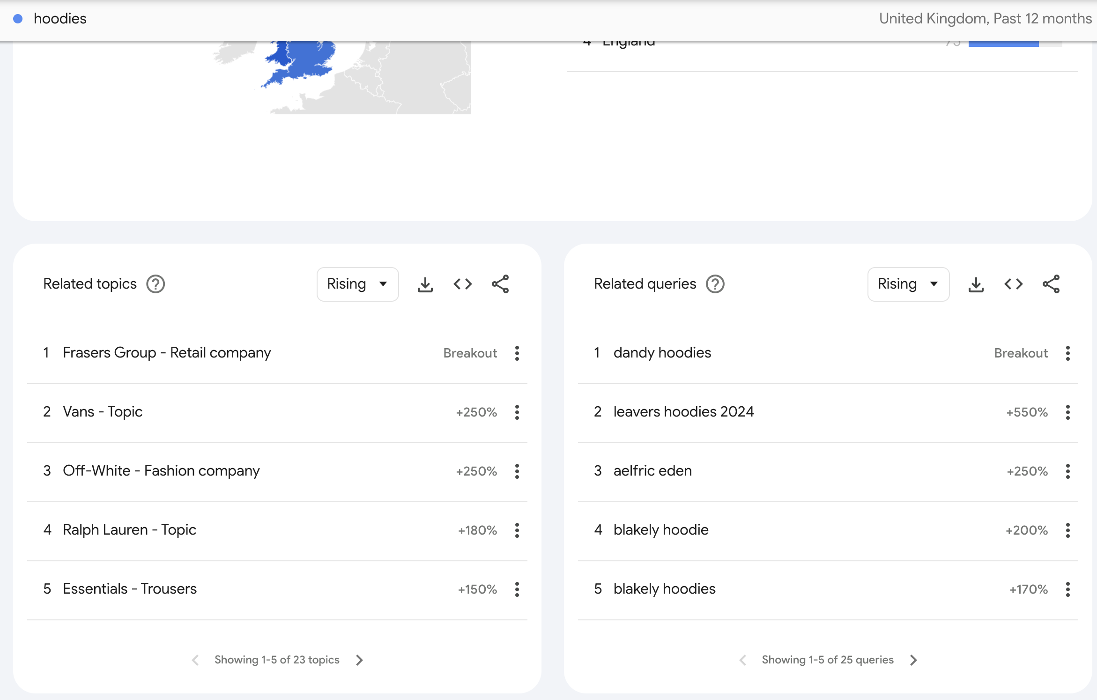
Task: Click +170% value for blakely hoodies
Action: 1028,589
